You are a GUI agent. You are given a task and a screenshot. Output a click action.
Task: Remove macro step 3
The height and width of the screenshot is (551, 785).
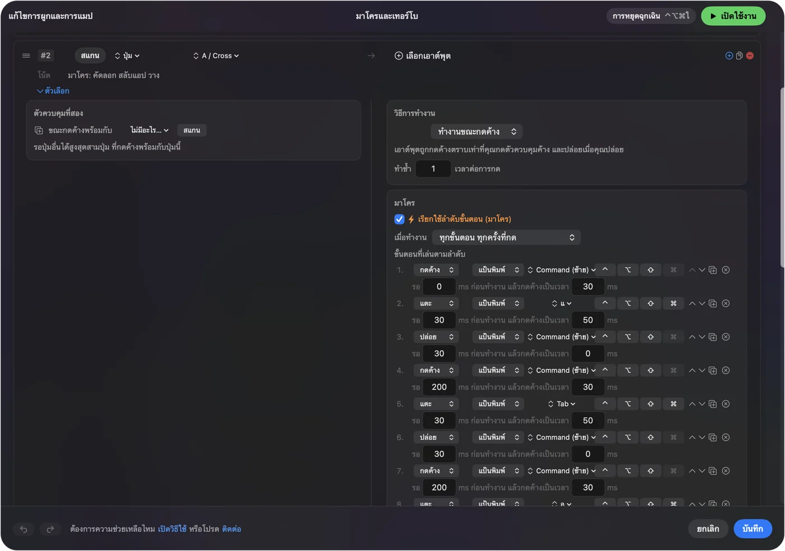(x=726, y=337)
